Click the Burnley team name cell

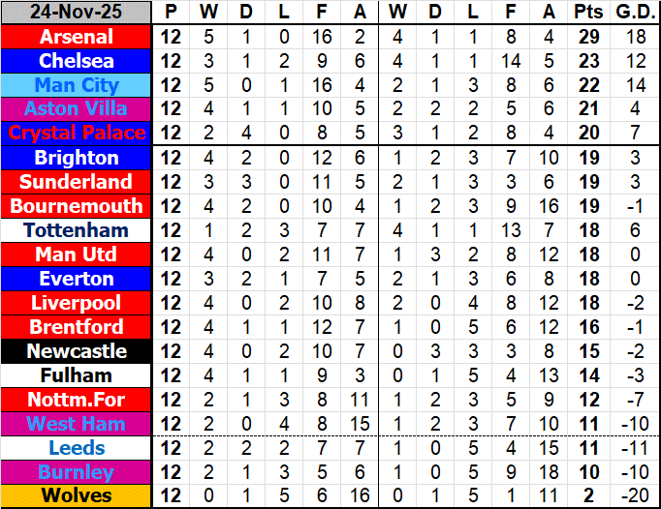(77, 472)
